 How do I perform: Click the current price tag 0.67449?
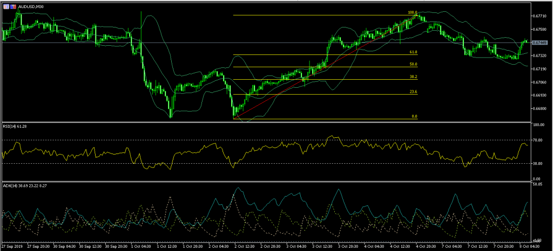539,43
